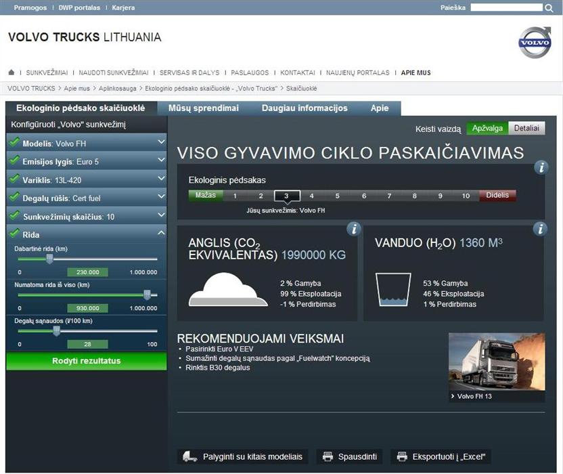This screenshot has height=474, width=563.
Task: Open the Apie tab
Action: 380,108
